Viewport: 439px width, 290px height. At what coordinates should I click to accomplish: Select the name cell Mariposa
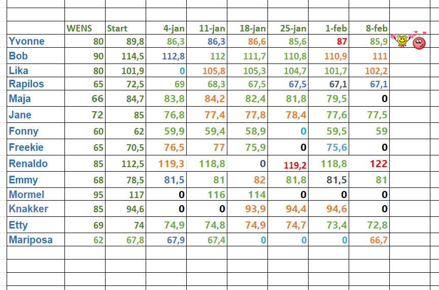click(30, 240)
